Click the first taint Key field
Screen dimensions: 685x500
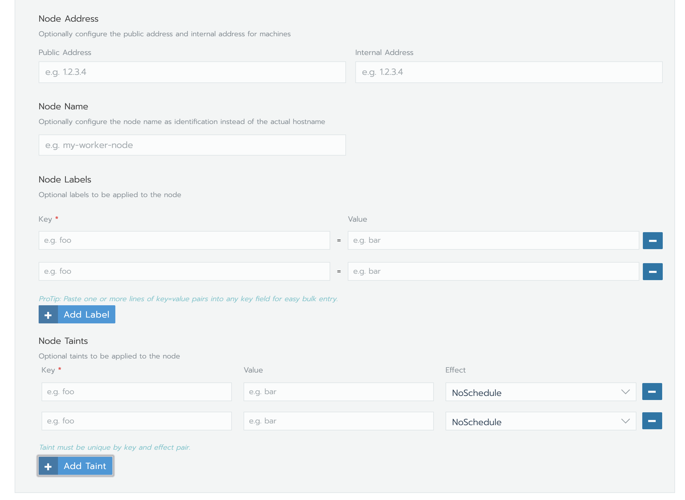click(136, 392)
